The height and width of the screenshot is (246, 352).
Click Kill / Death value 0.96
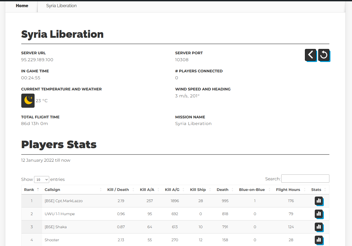coord(121,214)
